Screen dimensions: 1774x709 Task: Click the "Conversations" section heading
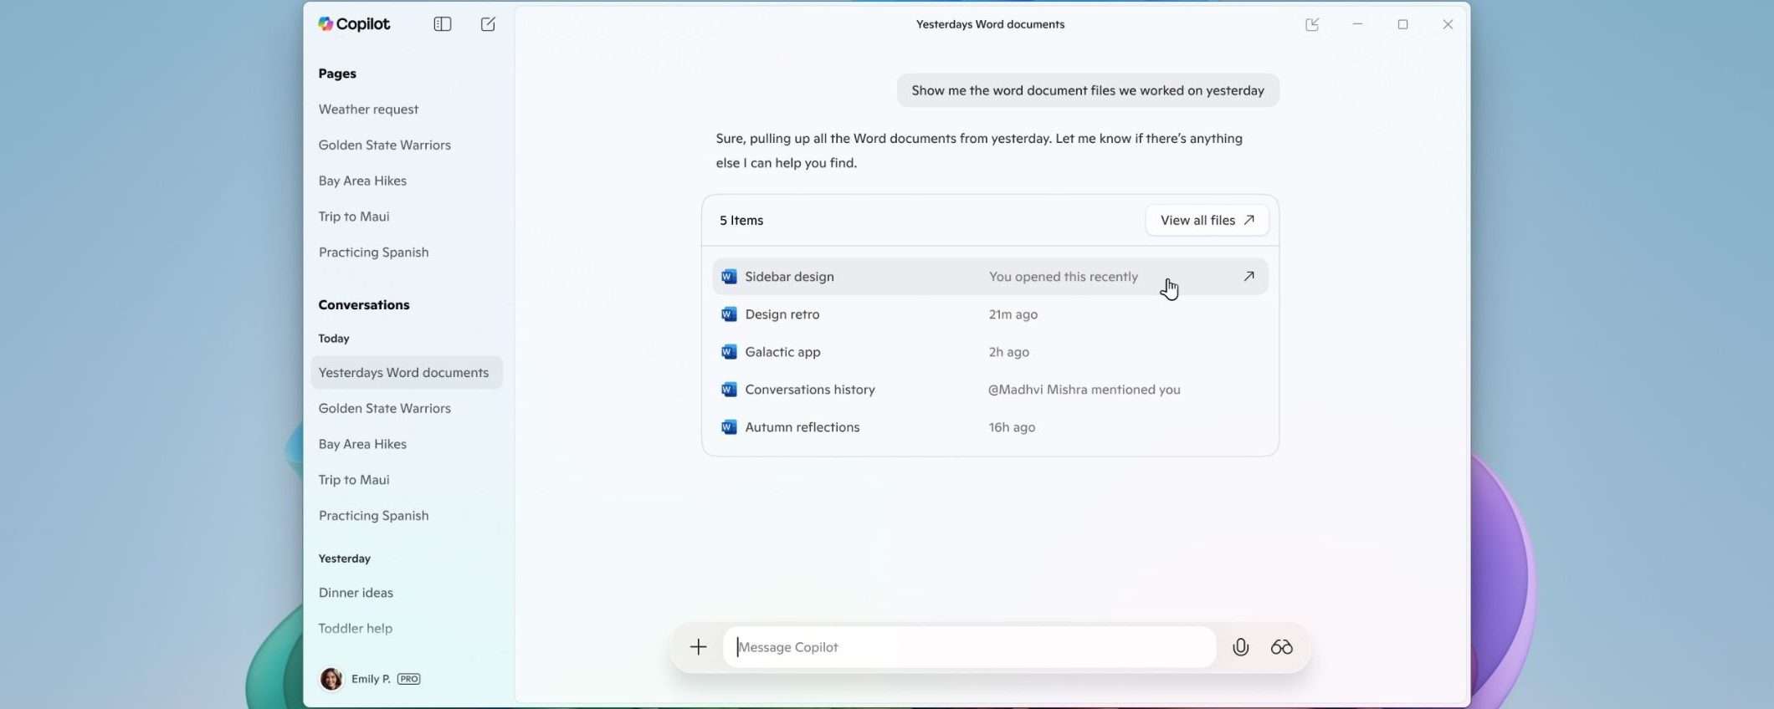[x=364, y=305]
